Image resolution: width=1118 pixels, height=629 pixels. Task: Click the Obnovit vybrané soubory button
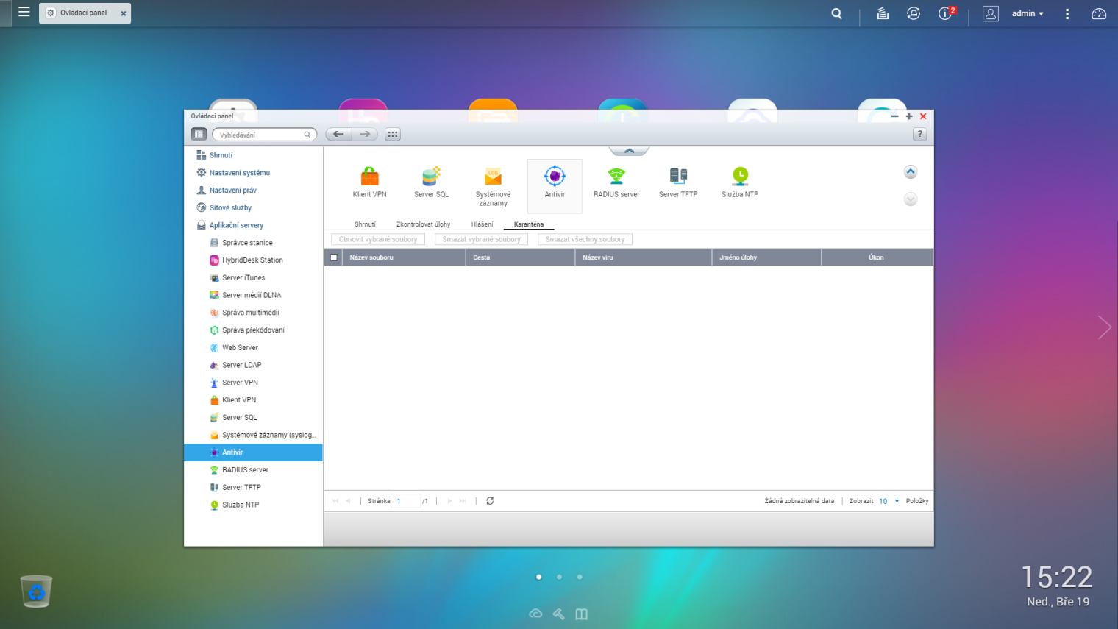(x=378, y=239)
